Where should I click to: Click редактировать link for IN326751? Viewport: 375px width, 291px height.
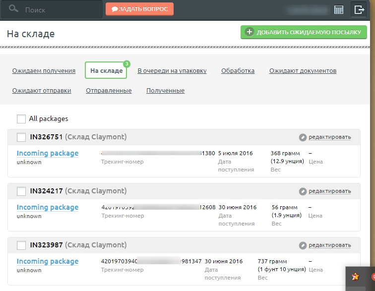tap(329, 137)
